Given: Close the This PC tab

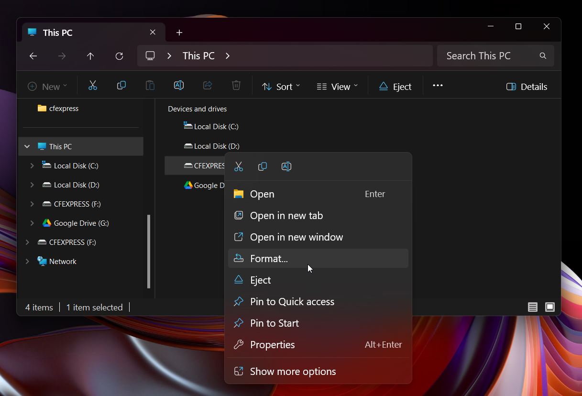Looking at the screenshot, I should pyautogui.click(x=153, y=32).
